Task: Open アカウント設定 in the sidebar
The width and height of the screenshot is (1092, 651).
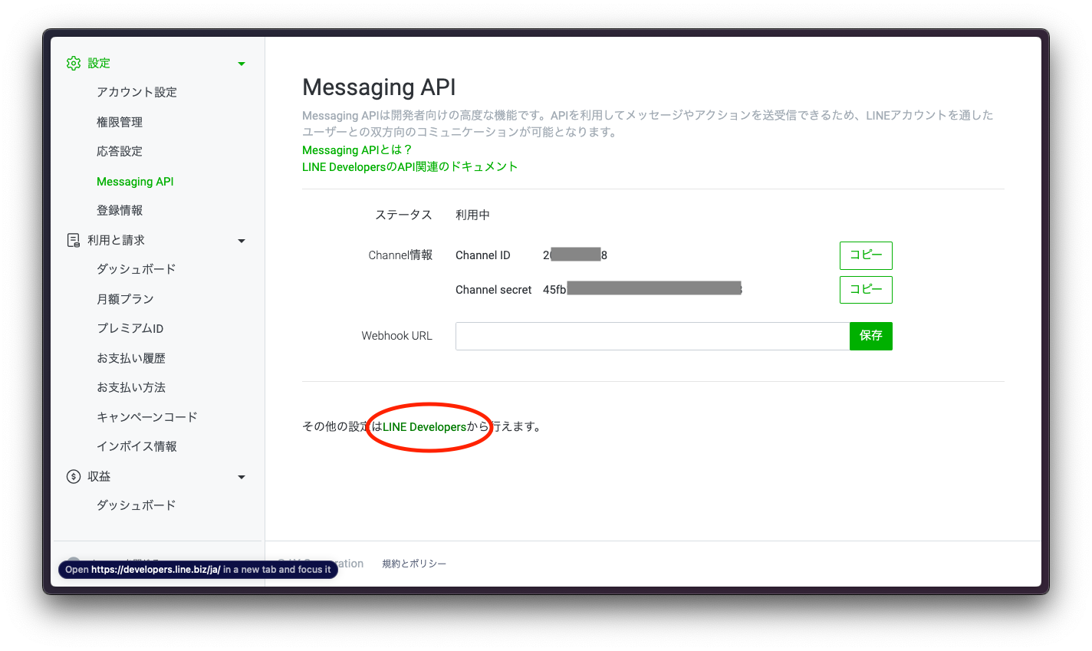Action: click(136, 91)
